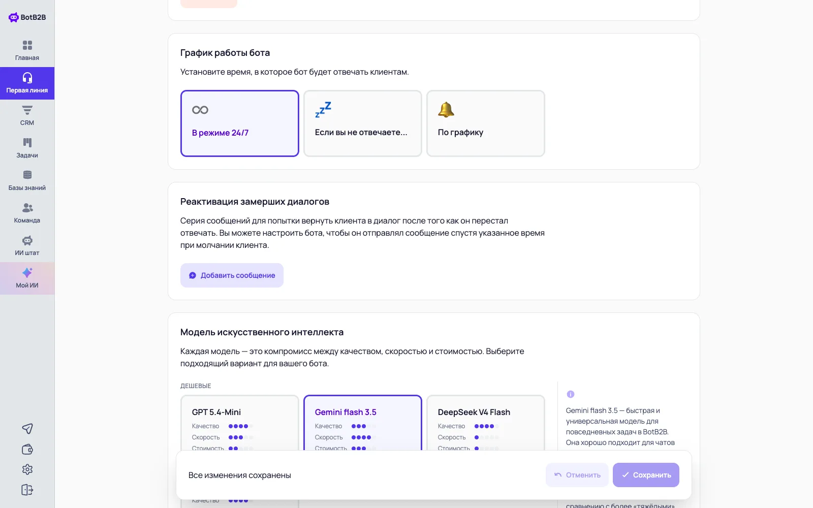Select the По графику schedule option

coord(486,123)
